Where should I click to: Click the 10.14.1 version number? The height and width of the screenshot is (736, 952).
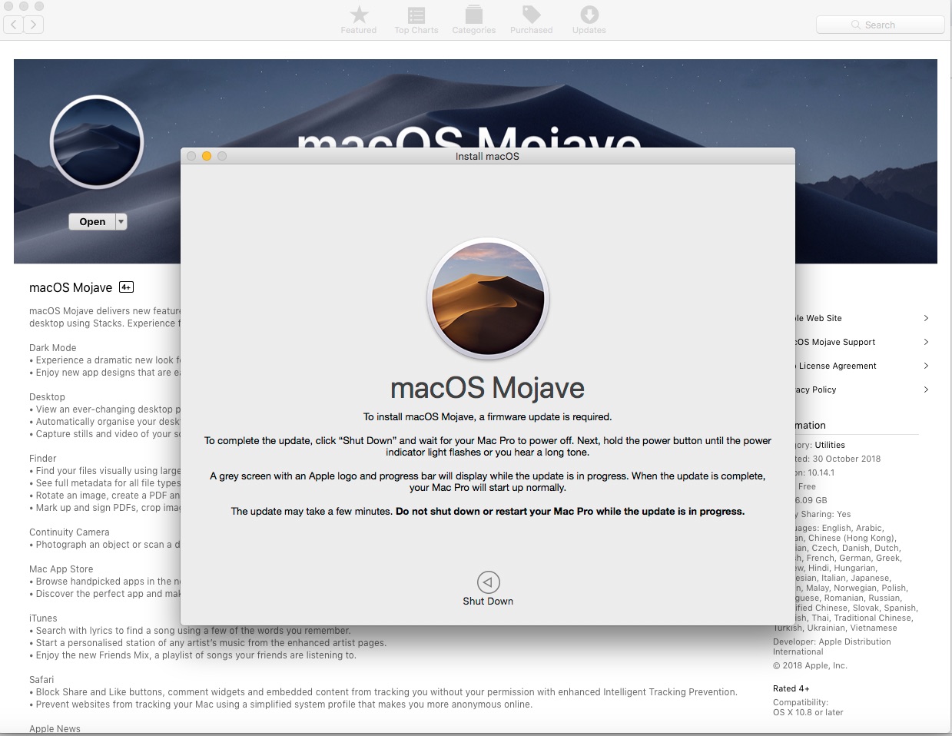coord(821,472)
